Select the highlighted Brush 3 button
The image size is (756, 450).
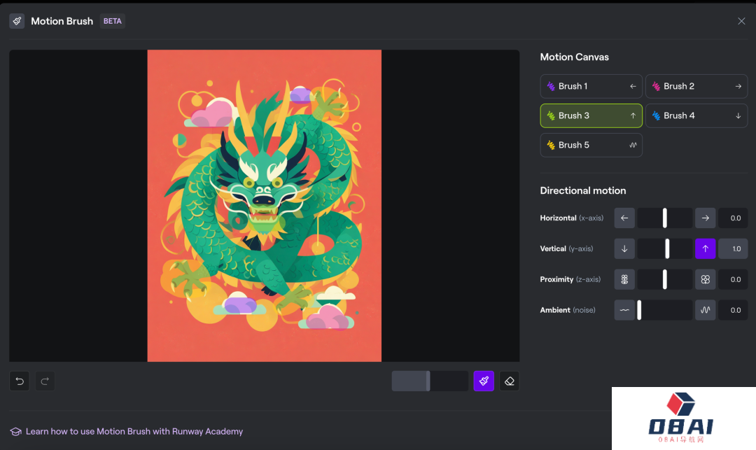pos(591,115)
